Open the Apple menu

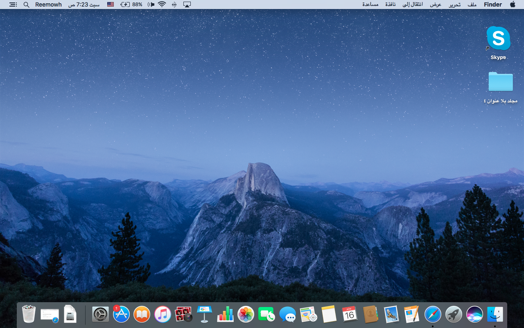[x=513, y=5]
